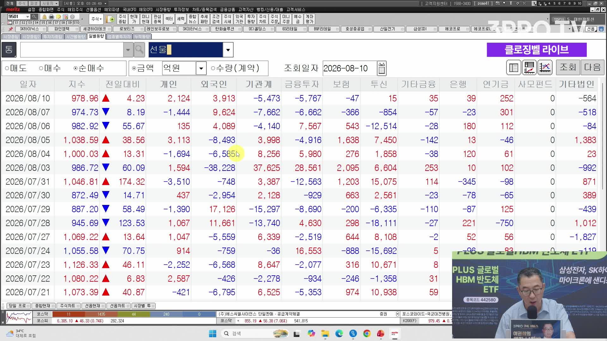Click the document add icon next to 주식 dropdown
This screenshot has width=607, height=341.
pyautogui.click(x=110, y=19)
